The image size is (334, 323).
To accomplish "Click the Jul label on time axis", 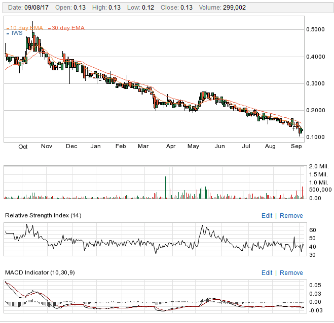I will coord(246,147).
